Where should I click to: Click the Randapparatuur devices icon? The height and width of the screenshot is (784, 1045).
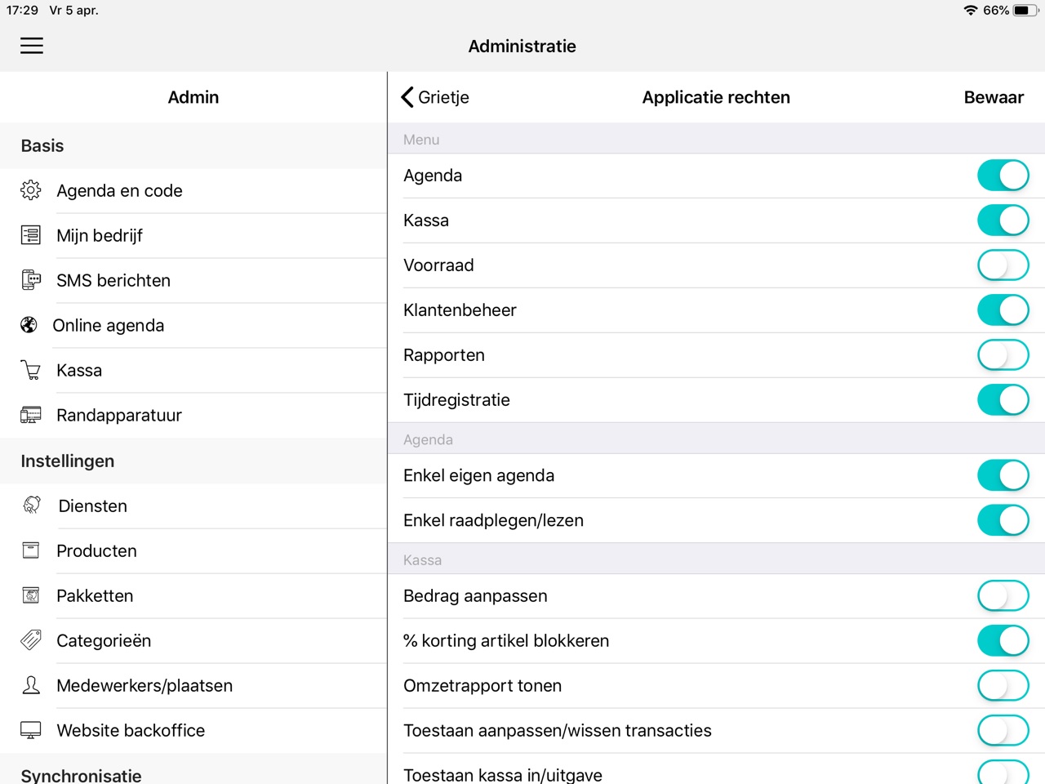tap(31, 415)
